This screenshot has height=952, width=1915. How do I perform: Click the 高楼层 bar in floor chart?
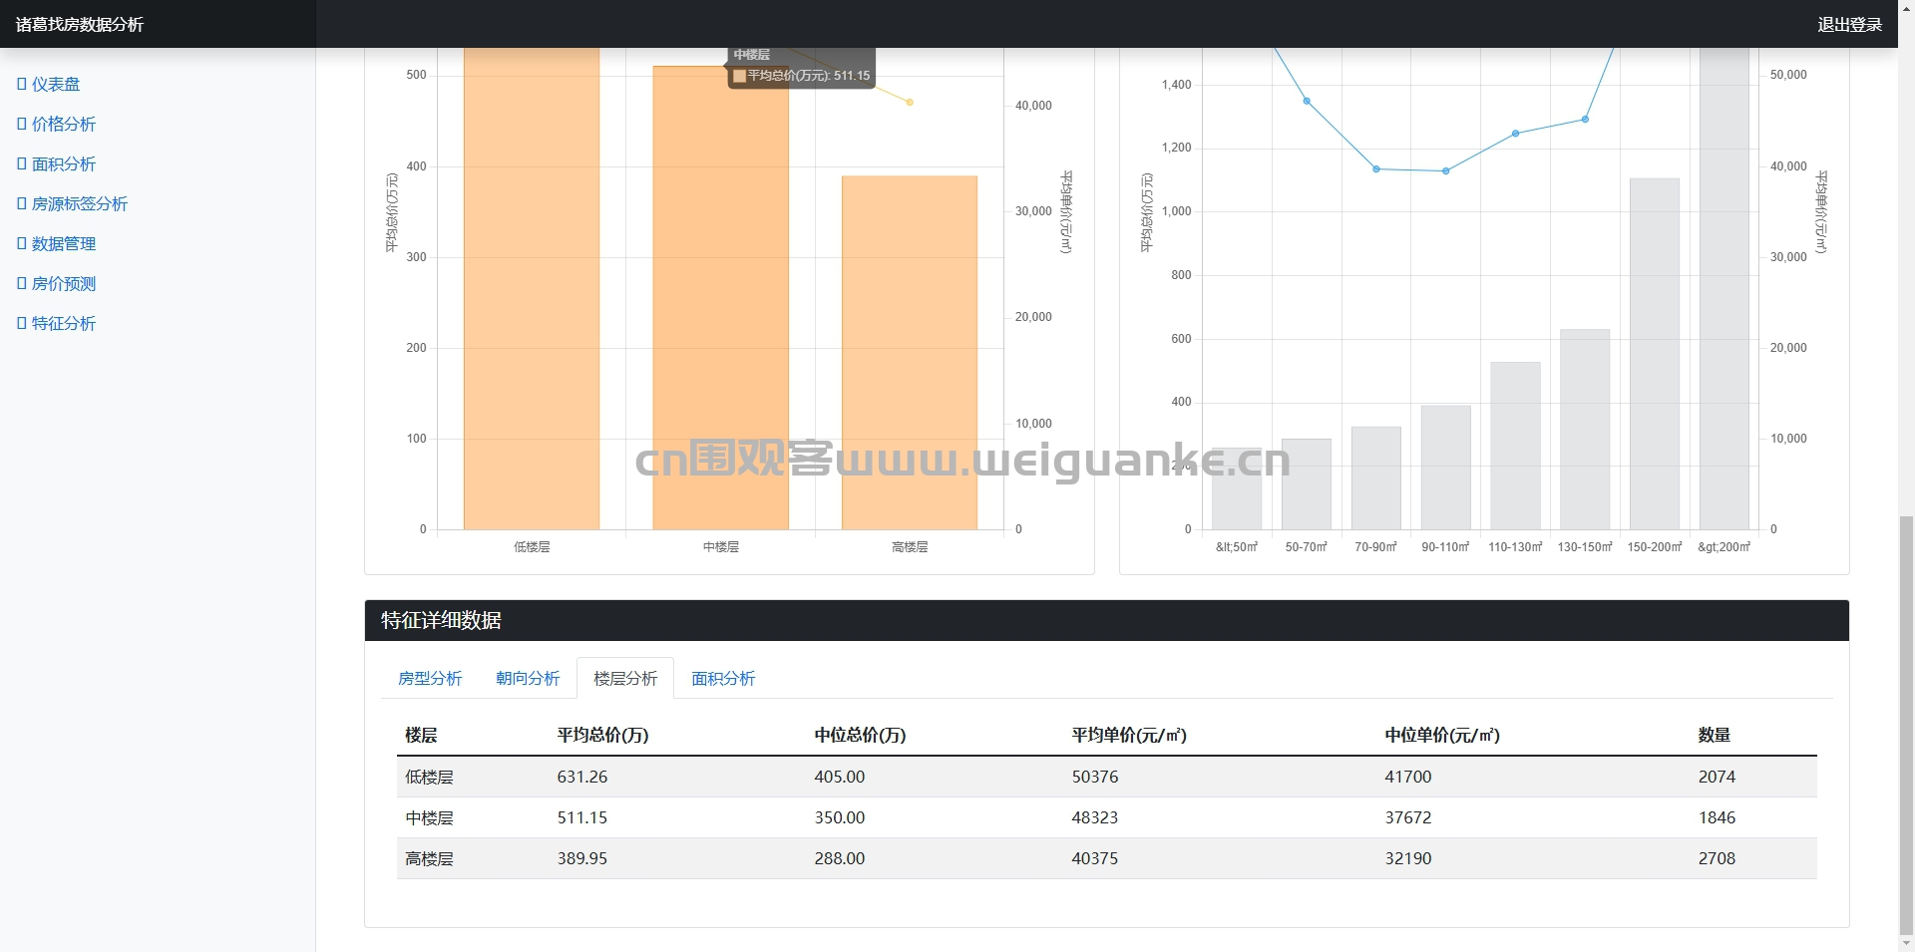click(910, 353)
